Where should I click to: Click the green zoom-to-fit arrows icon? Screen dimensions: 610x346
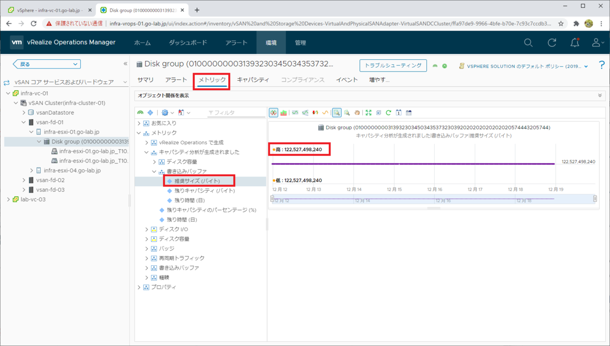(x=369, y=113)
